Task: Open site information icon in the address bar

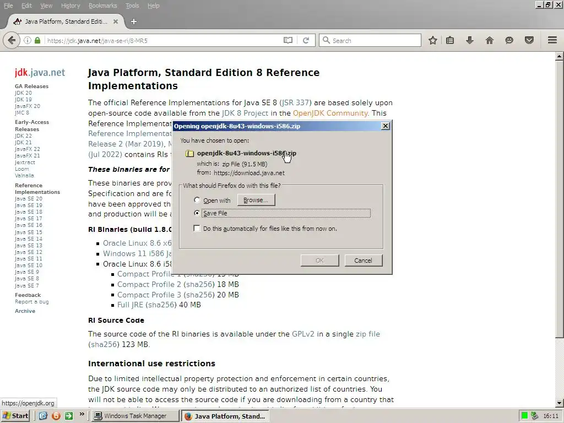Action: click(28, 40)
